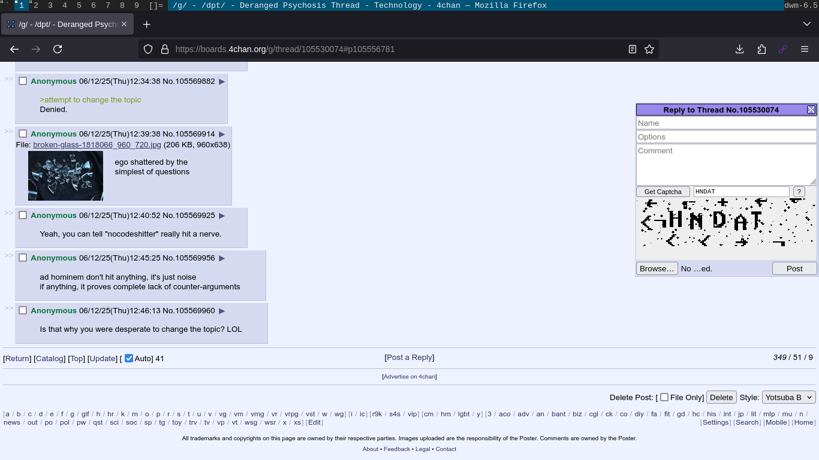Open the broken-glass-1818066_960_720.jpg file link
819x460 pixels.
coord(97,145)
